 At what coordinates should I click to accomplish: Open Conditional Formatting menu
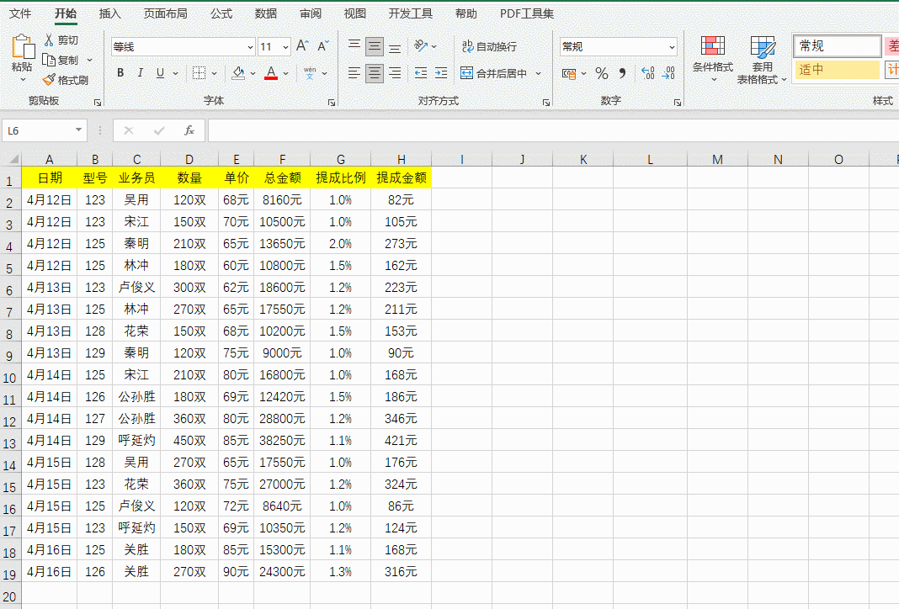coord(713,59)
